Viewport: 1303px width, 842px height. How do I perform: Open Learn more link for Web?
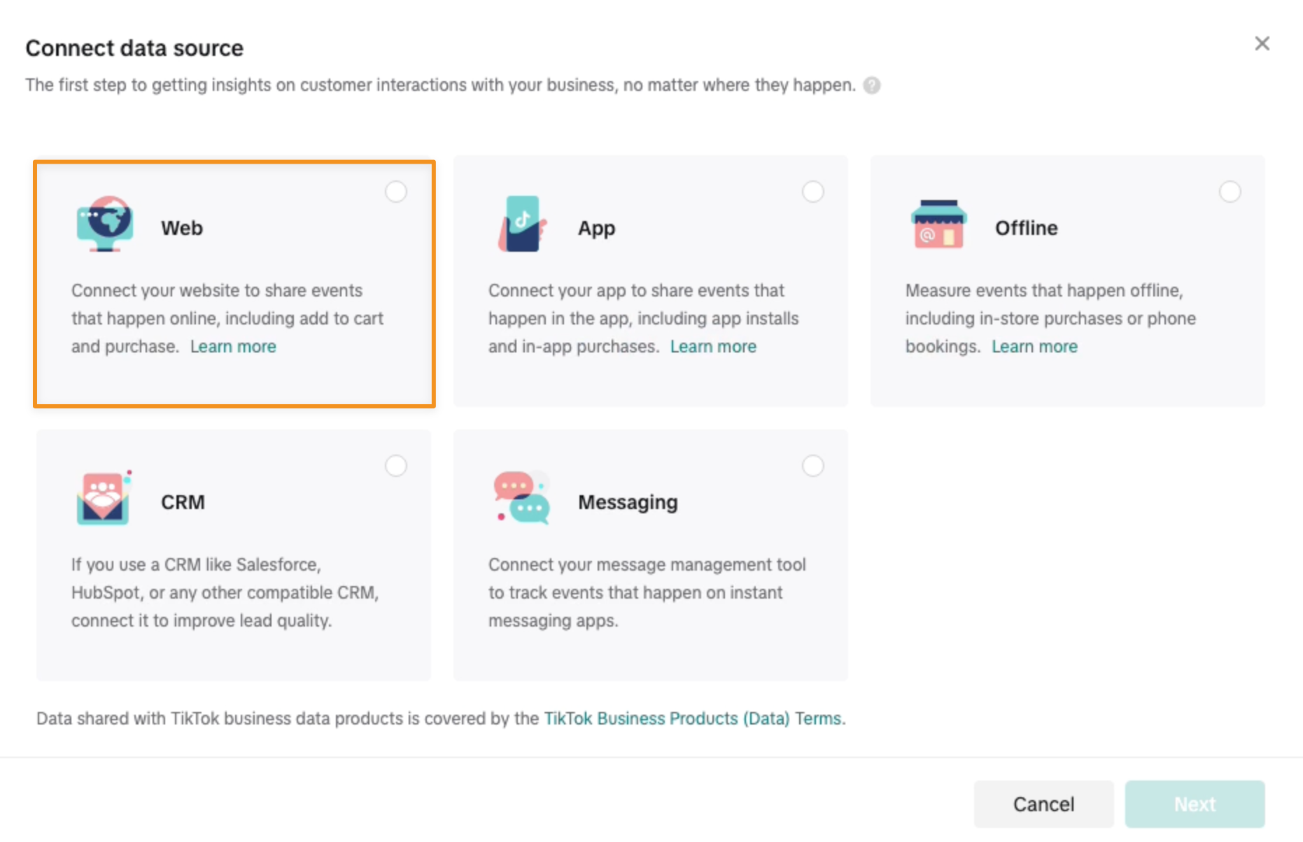click(x=233, y=347)
